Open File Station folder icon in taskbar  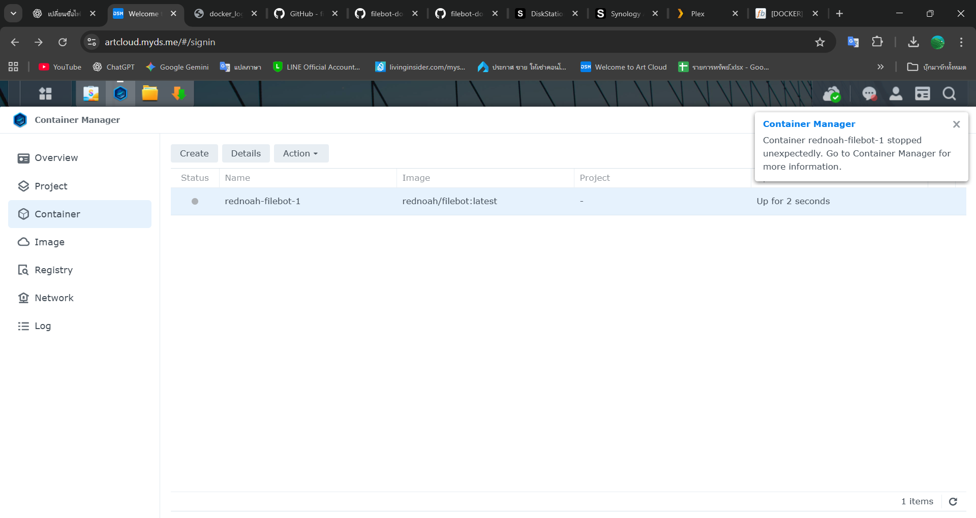tap(150, 93)
